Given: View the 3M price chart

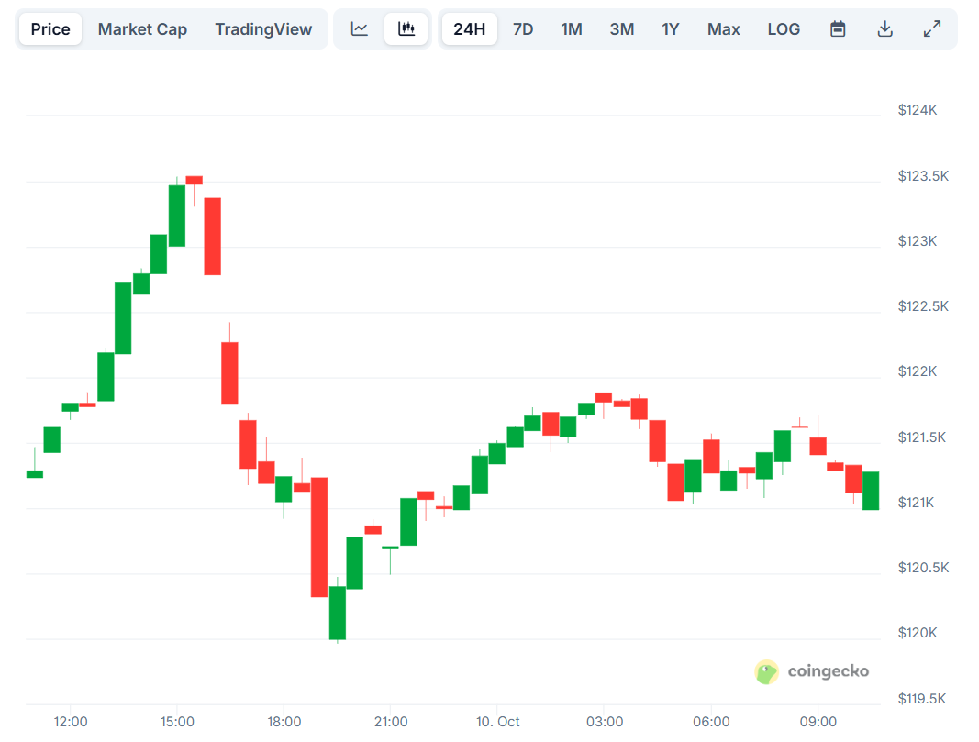Looking at the screenshot, I should [622, 28].
